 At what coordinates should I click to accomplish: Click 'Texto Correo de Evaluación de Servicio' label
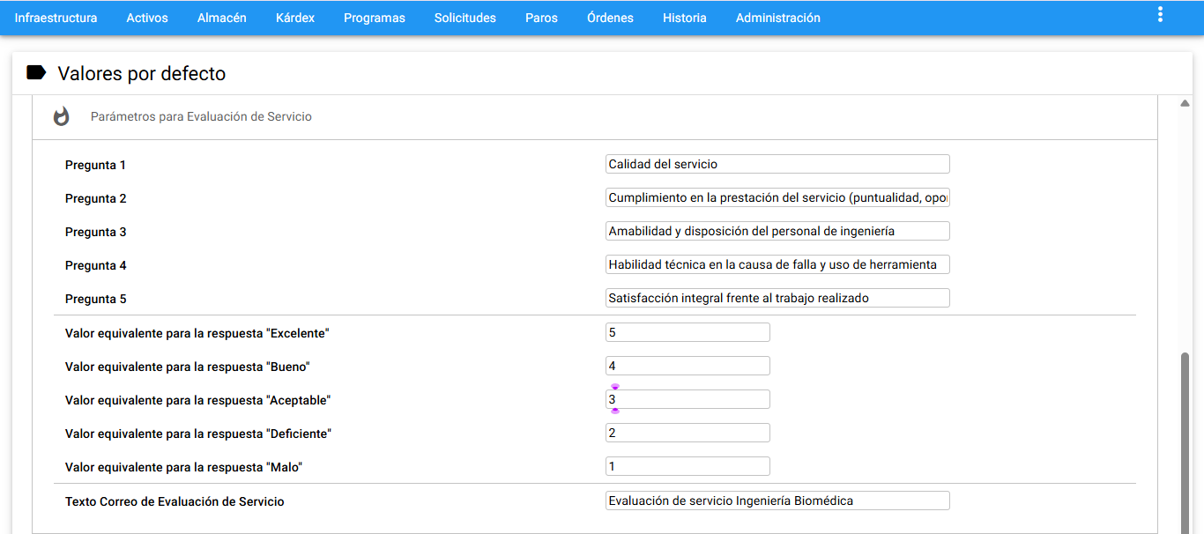pos(175,501)
